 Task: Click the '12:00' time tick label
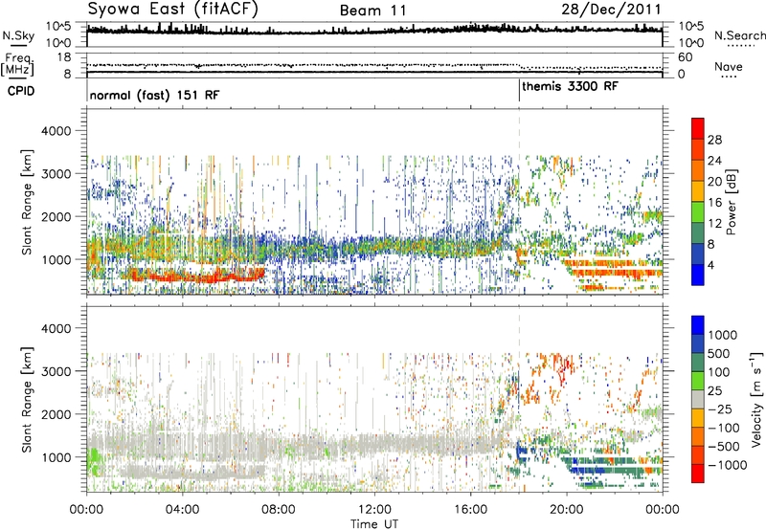(374, 510)
